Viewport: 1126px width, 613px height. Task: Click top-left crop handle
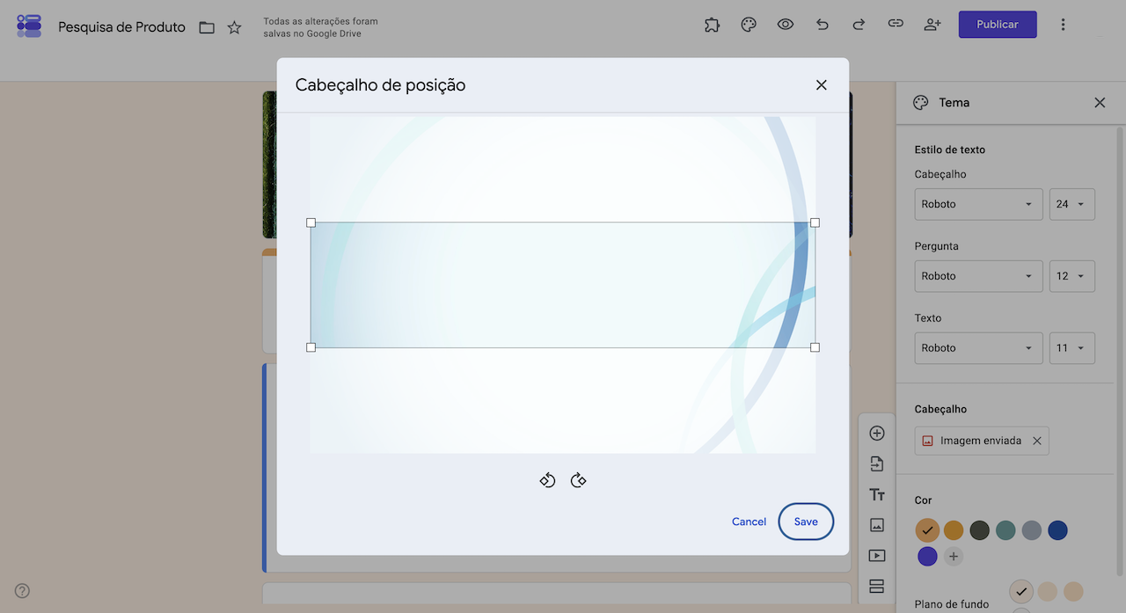311,223
